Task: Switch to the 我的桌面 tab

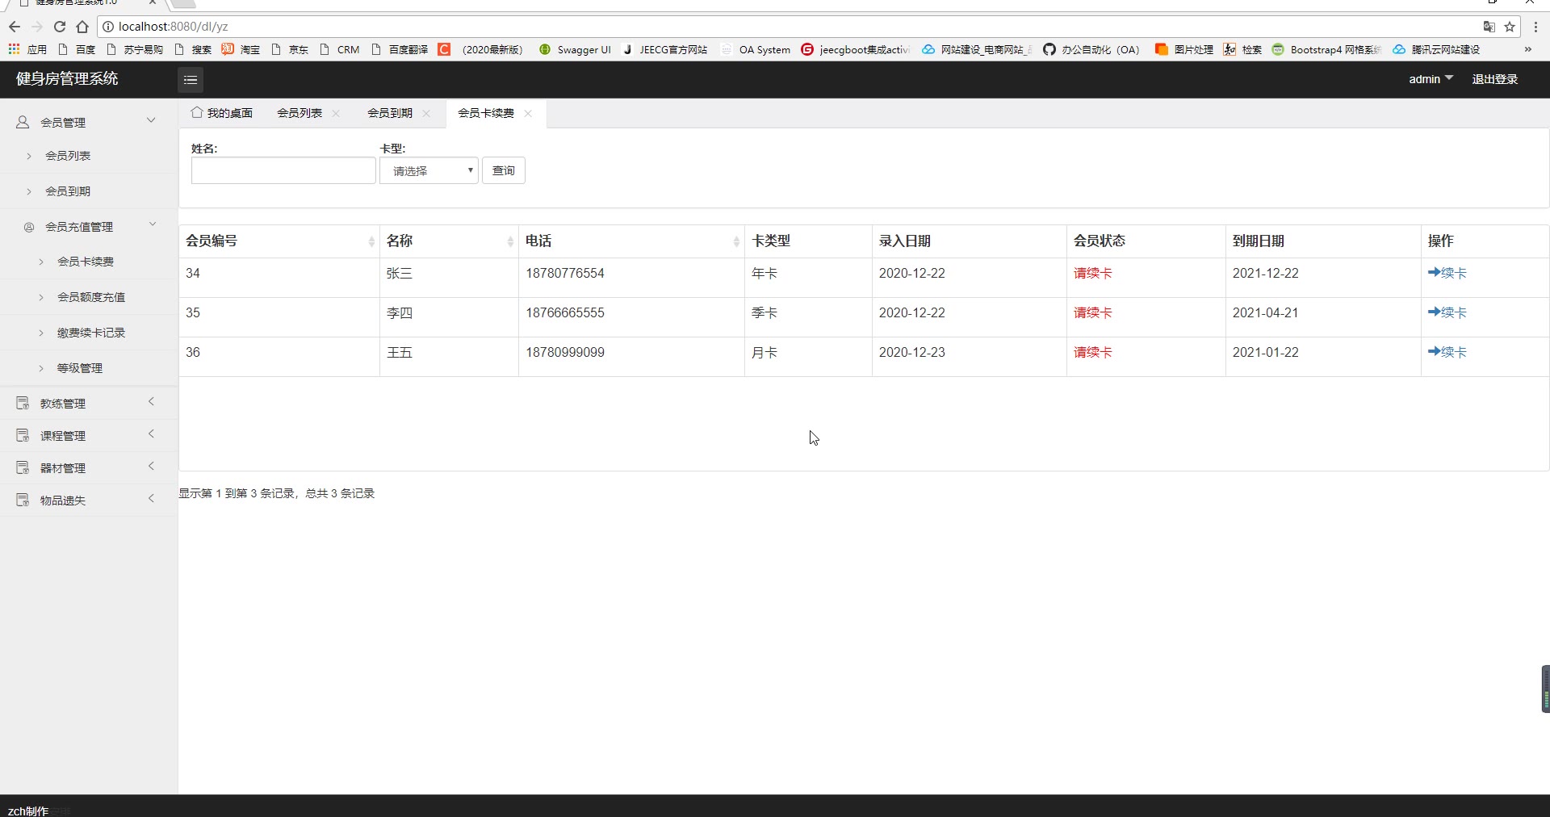Action: 222,113
